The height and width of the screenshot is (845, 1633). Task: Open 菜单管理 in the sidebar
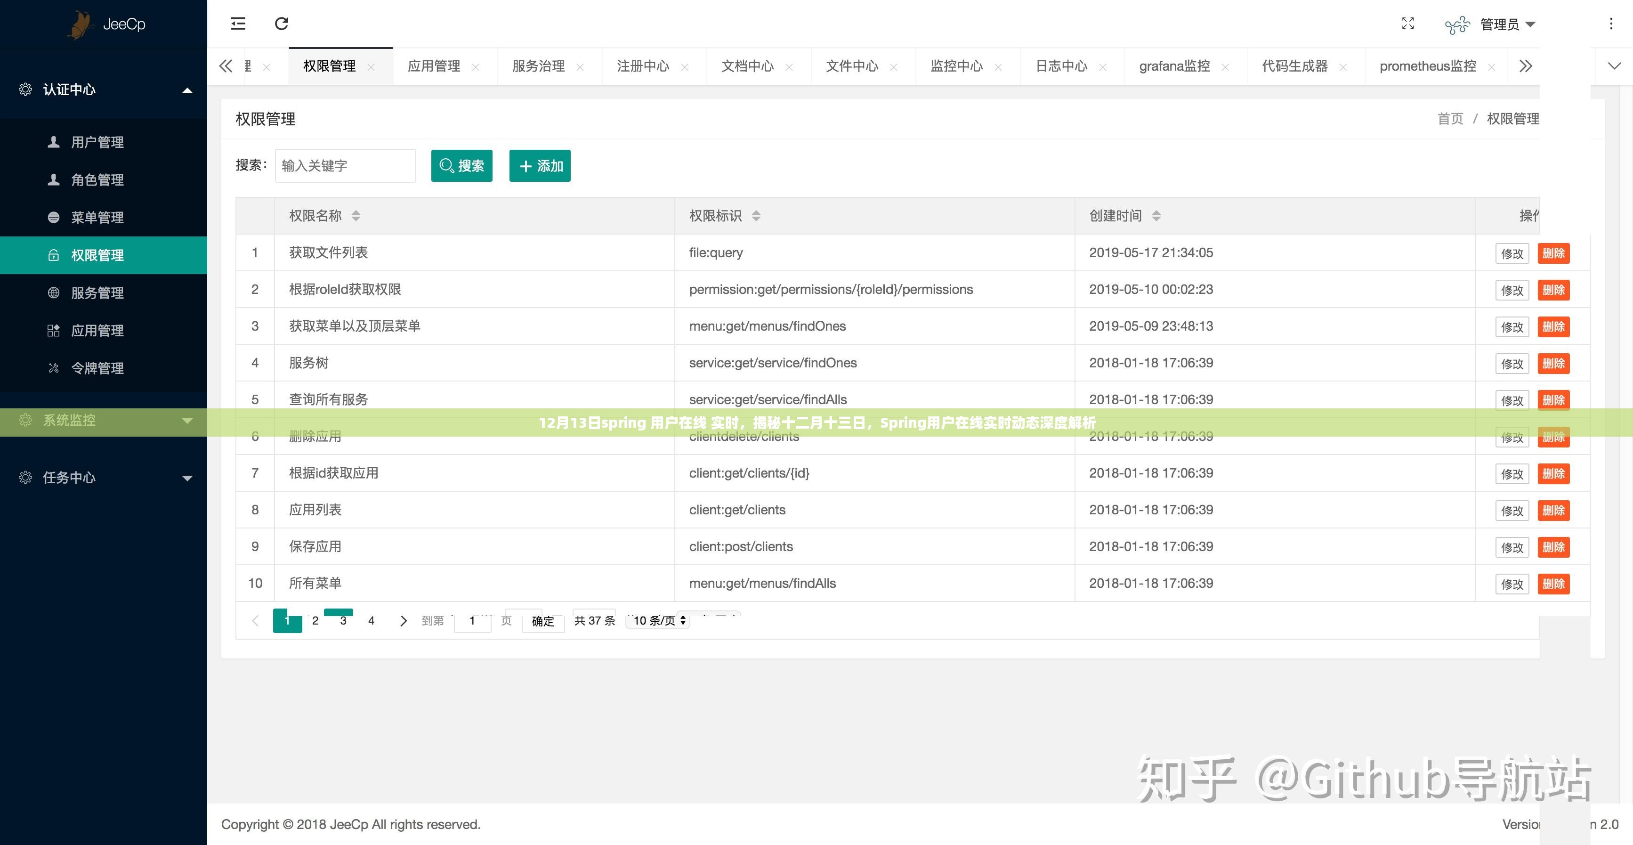[x=103, y=218]
